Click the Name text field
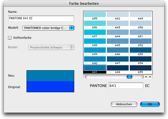The width and height of the screenshot is (168, 119). coord(41,19)
